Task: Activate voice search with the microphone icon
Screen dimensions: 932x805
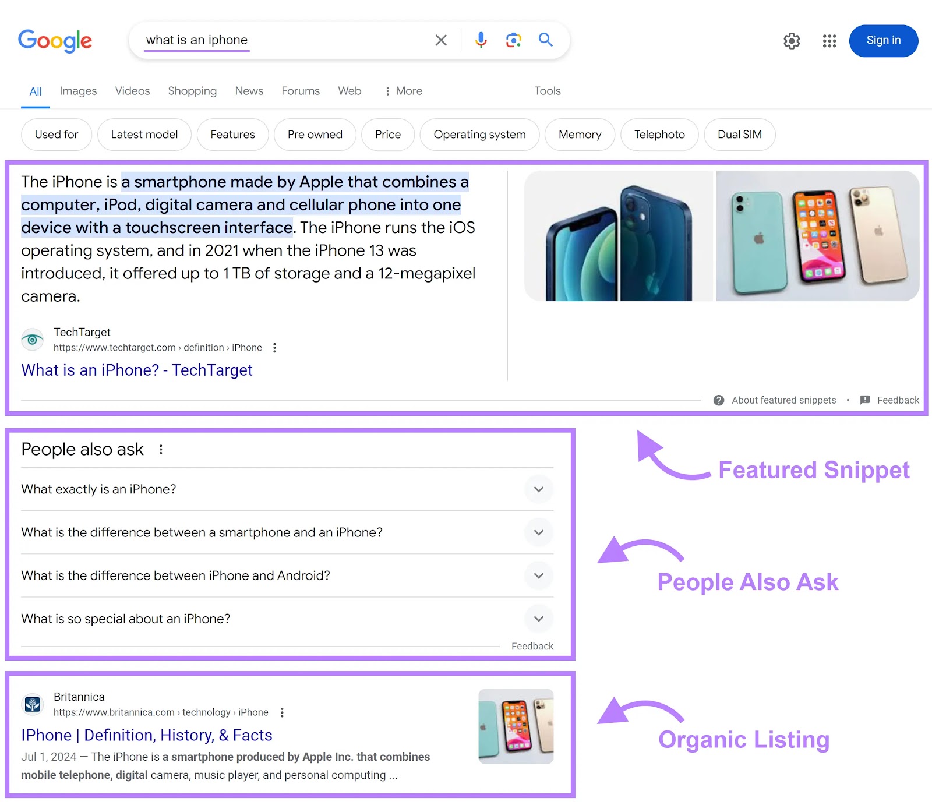Action: (x=481, y=40)
